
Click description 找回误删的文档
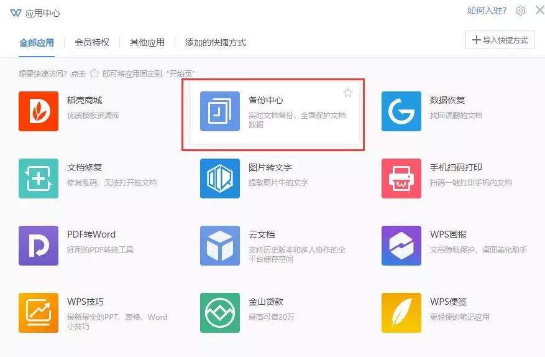456,116
